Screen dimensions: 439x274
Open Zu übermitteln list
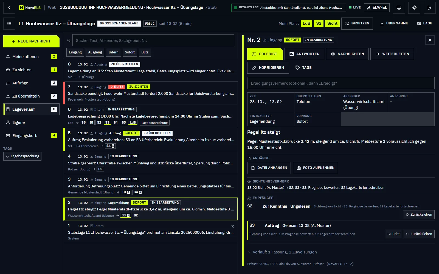(31, 96)
